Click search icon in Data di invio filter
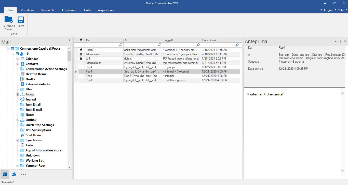Viewport: 348px width, 185px height. [237, 45]
